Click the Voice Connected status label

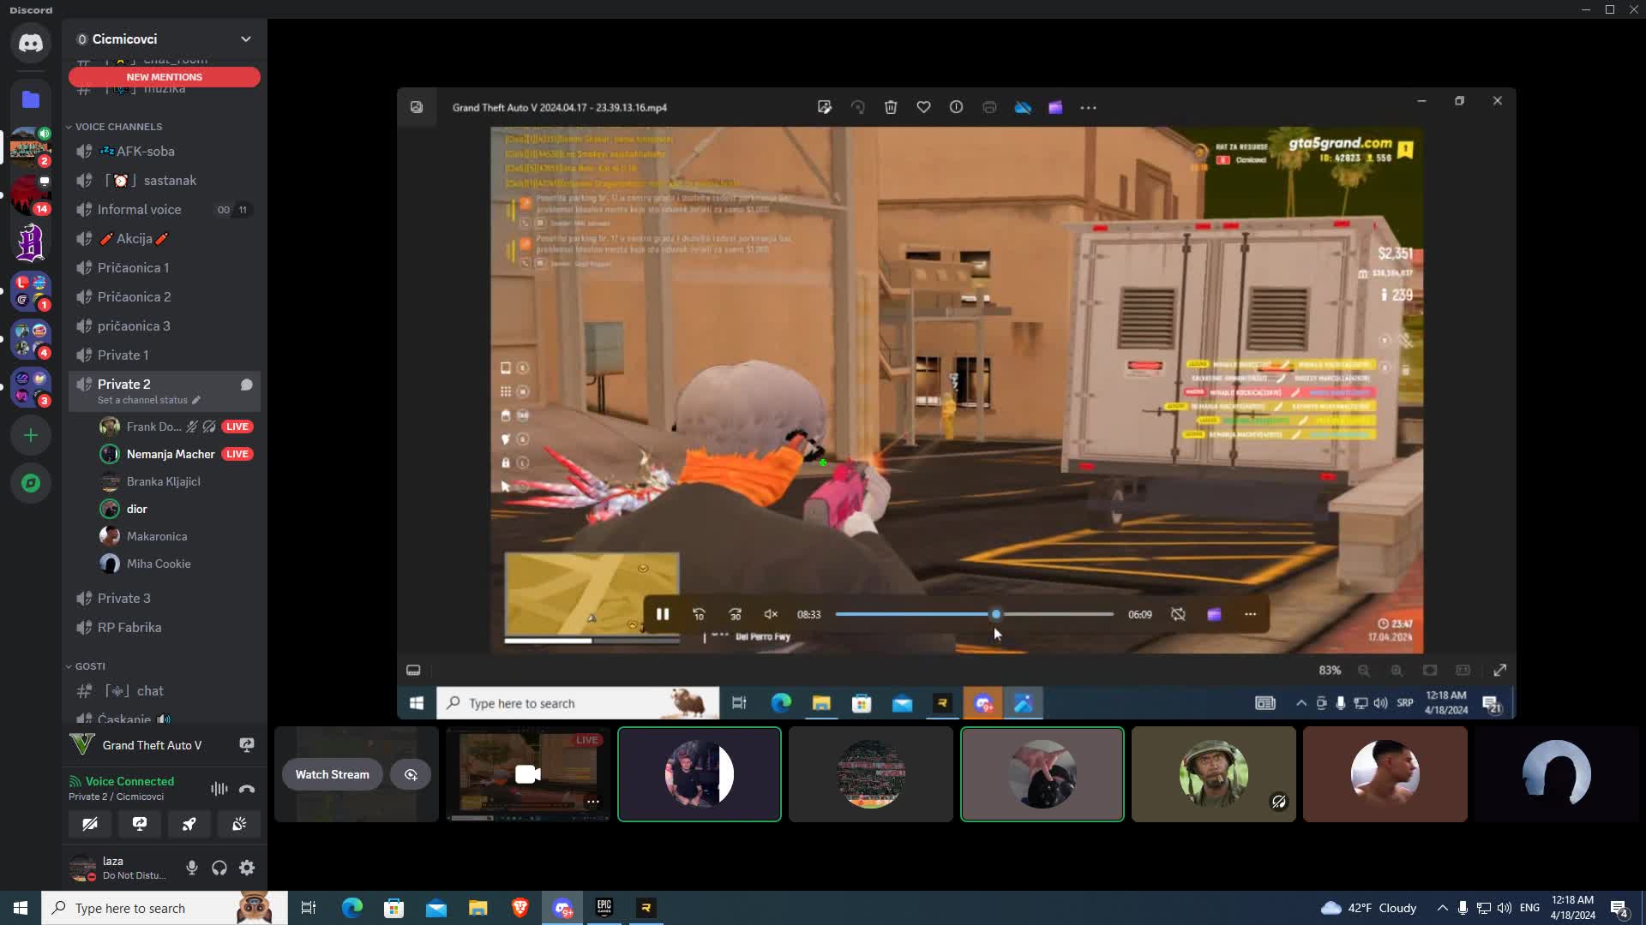pyautogui.click(x=129, y=781)
